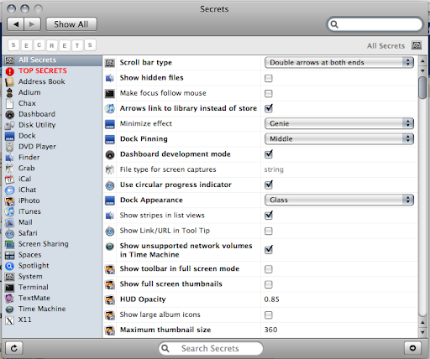Image resolution: width=430 pixels, height=359 pixels.
Task: Click the Adium duck icon in sidebar
Action: [x=9, y=92]
